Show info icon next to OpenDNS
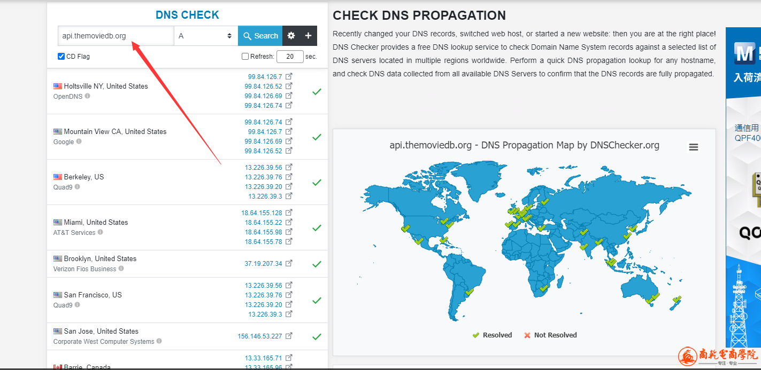The height and width of the screenshot is (370, 761). tap(87, 96)
